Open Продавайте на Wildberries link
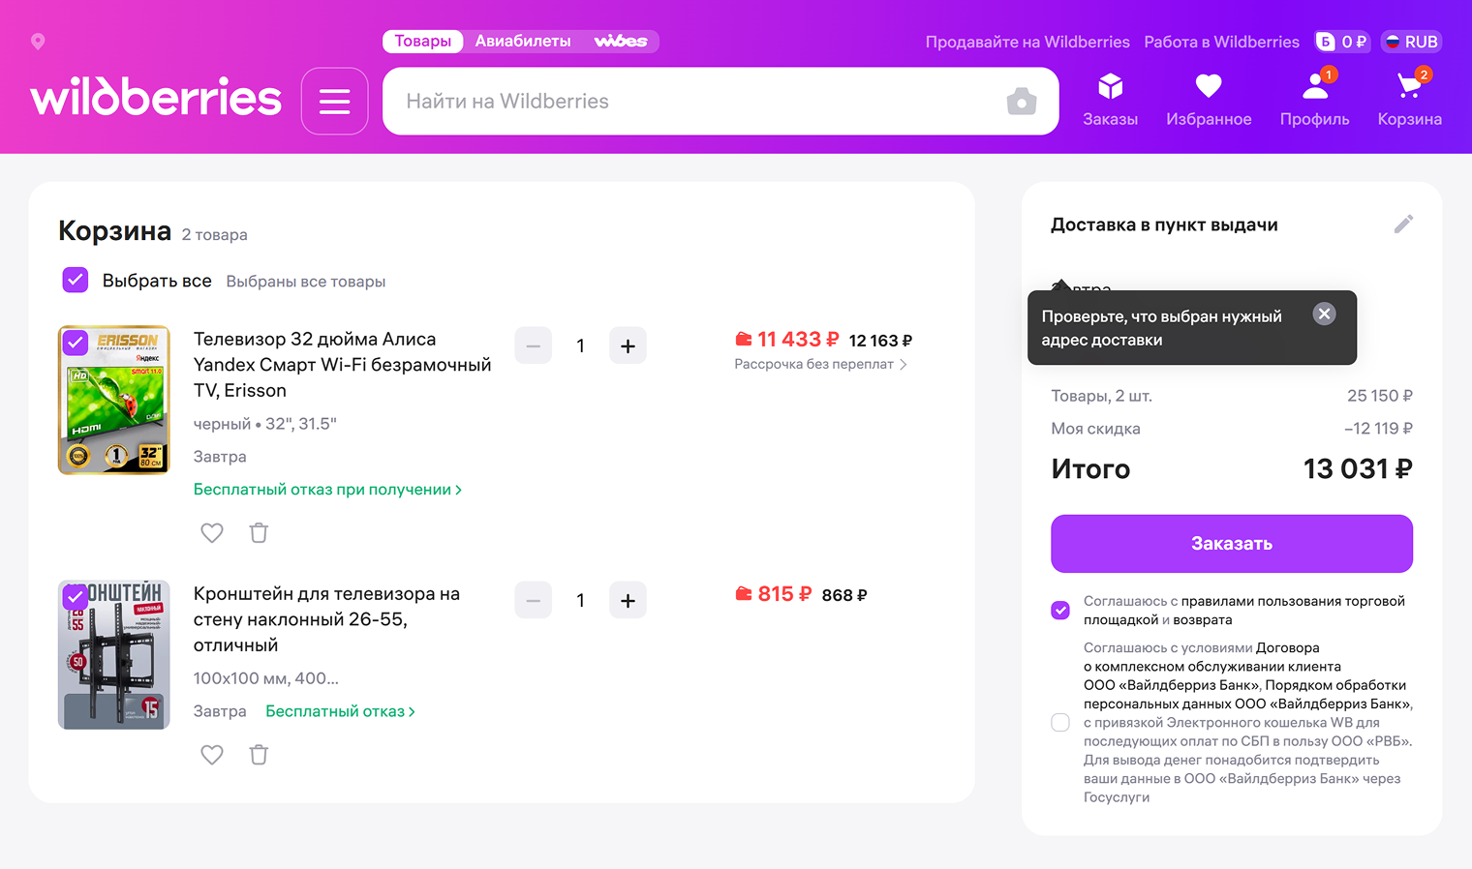1472x869 pixels. click(1027, 42)
